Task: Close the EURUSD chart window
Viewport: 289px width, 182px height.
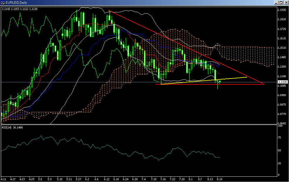Action: (x=286, y=3)
